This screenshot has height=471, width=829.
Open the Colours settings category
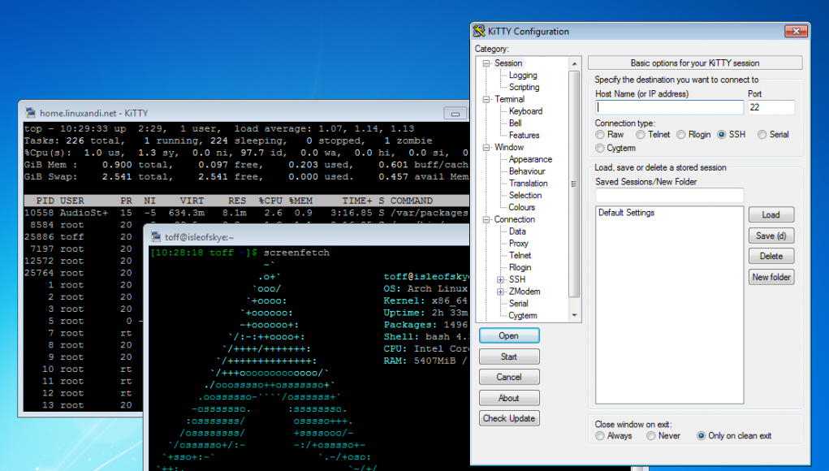521,207
